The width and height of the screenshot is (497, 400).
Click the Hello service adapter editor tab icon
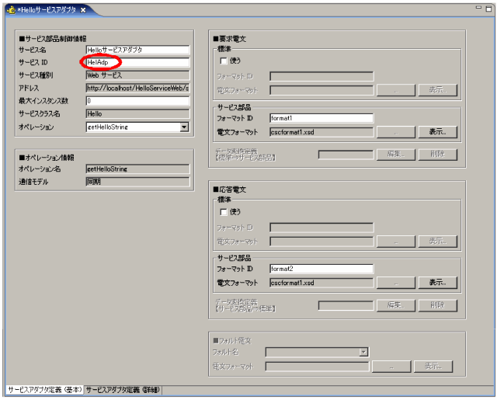pos(11,10)
